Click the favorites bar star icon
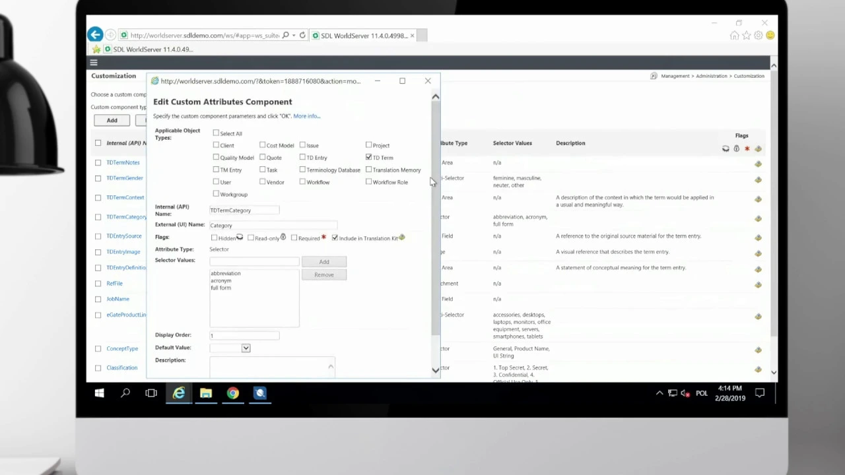The image size is (845, 475). coord(96,49)
